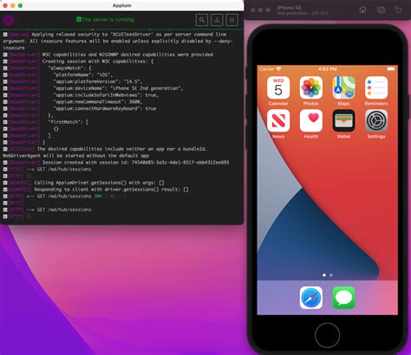Take a screenshot using the Simulator camera icon

381,10
